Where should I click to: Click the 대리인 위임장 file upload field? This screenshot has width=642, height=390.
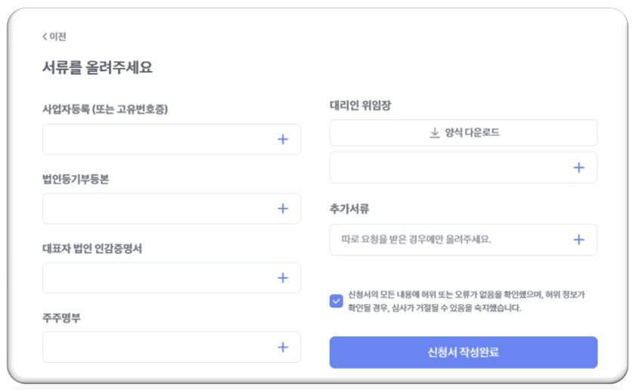[x=450, y=168]
